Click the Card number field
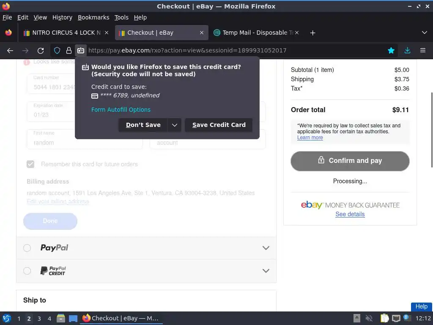 (51, 83)
